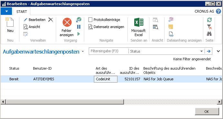Click the blue pause icon in Vorgang
The image size is (223, 119).
tap(79, 27)
